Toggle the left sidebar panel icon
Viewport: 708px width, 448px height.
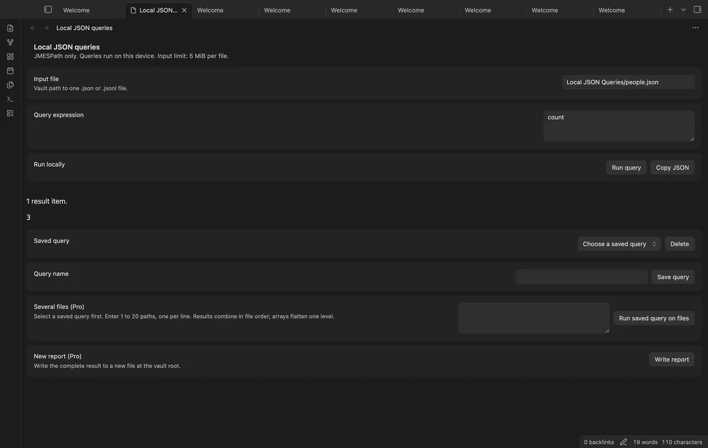(x=48, y=9)
